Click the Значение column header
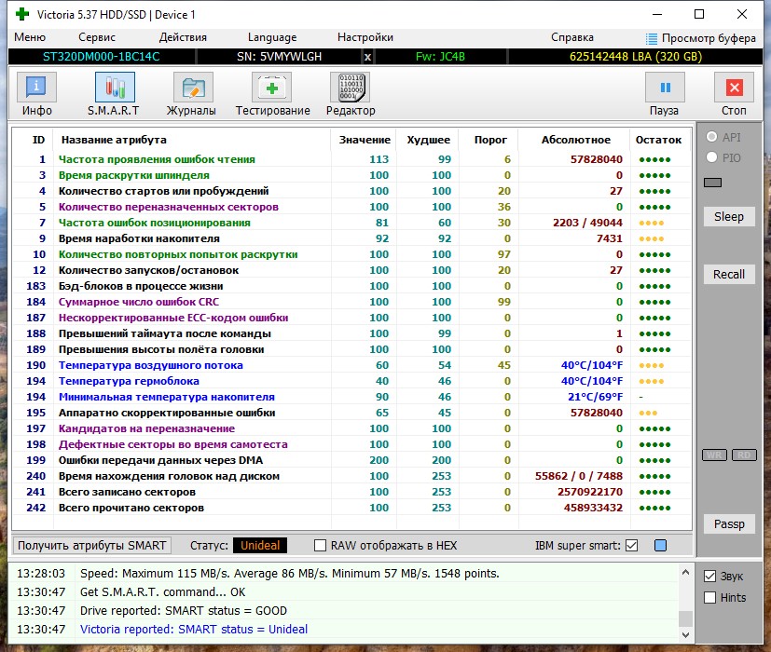Image resolution: width=771 pixels, height=652 pixels. pyautogui.click(x=365, y=140)
